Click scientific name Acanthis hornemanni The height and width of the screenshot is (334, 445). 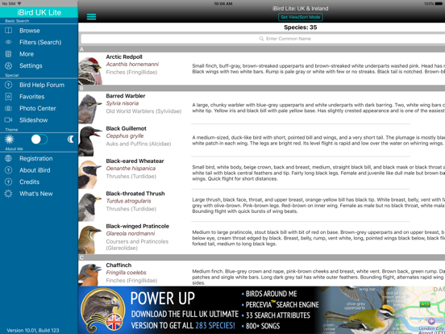coord(132,65)
